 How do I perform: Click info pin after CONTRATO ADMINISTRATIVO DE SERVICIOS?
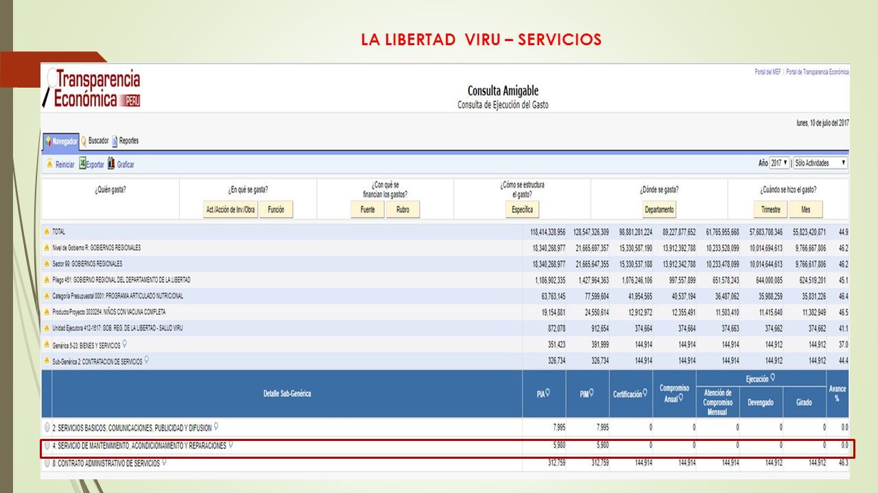coord(164,462)
